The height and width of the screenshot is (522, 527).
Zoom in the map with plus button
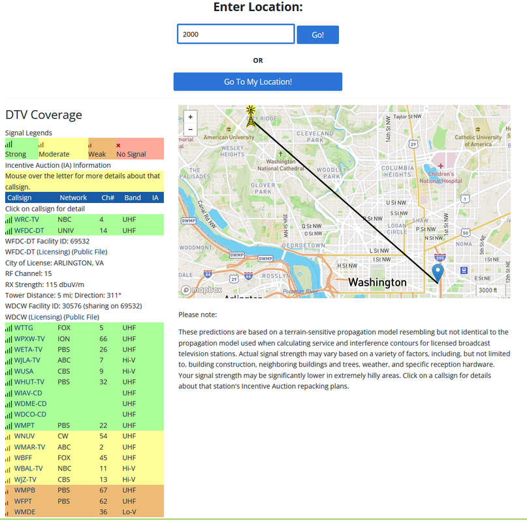click(190, 117)
